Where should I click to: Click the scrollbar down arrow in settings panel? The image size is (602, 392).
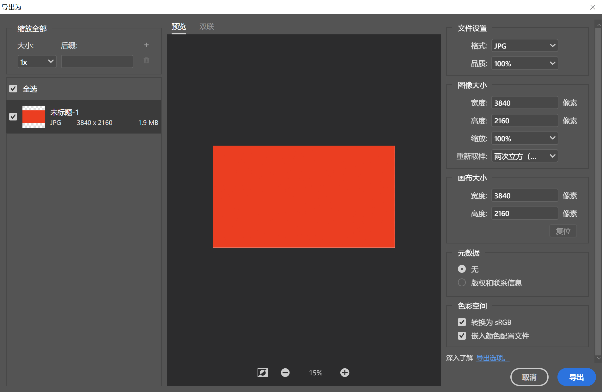[x=599, y=359]
